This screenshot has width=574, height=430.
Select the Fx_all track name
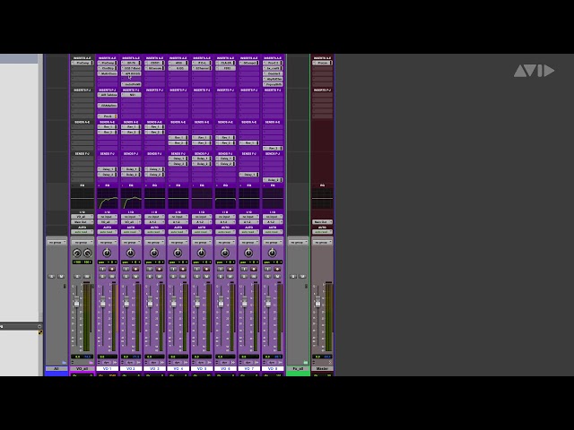[x=298, y=368]
